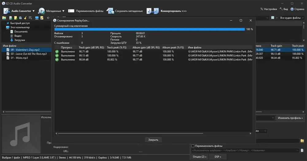
Task: Click the Переименовать файлы toolbar button
Action: coord(90,11)
